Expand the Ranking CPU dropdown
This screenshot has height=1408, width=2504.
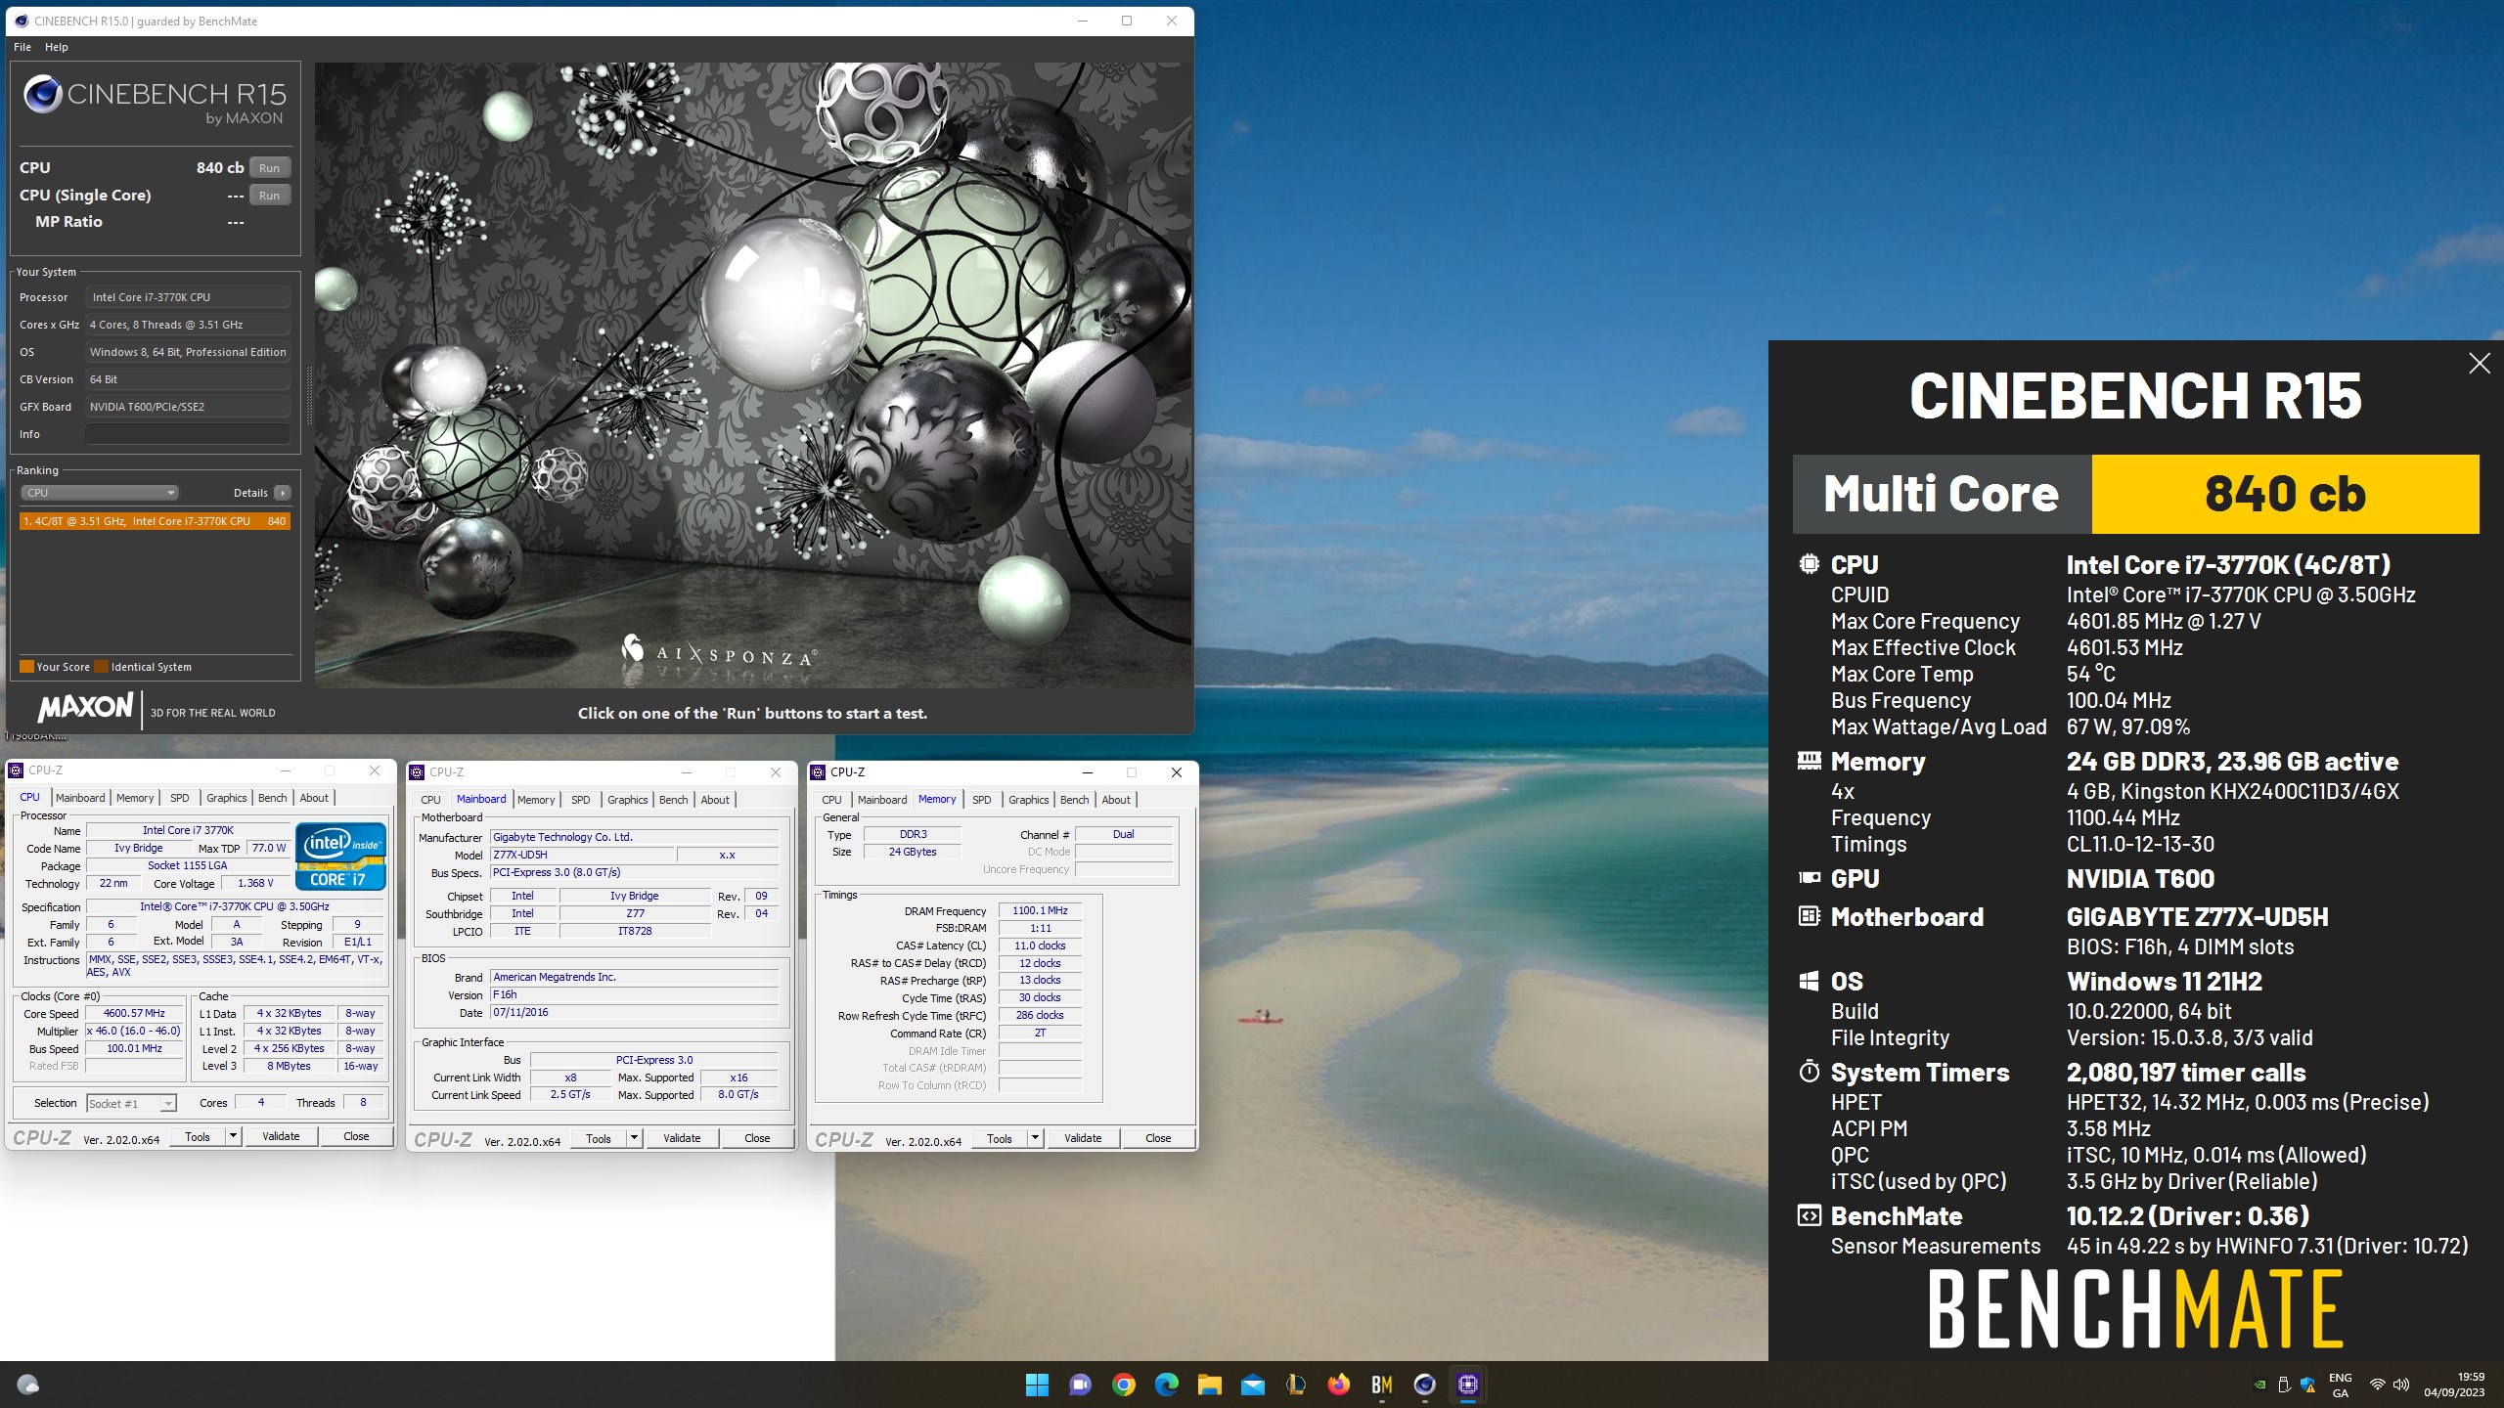pos(100,493)
